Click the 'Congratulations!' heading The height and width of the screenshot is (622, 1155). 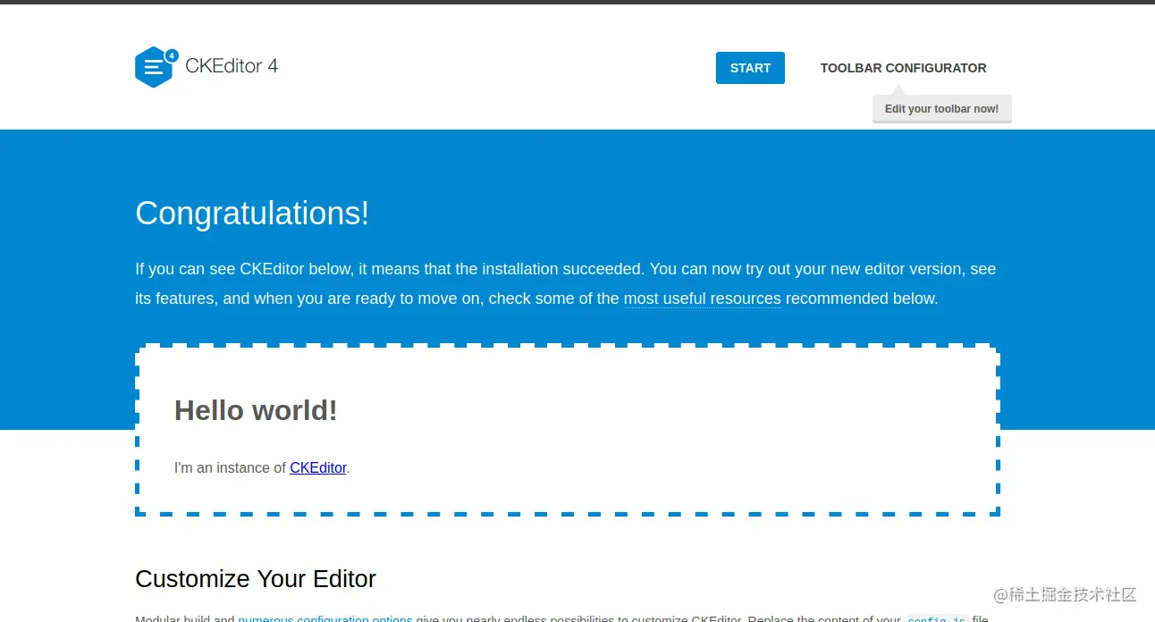coord(252,214)
